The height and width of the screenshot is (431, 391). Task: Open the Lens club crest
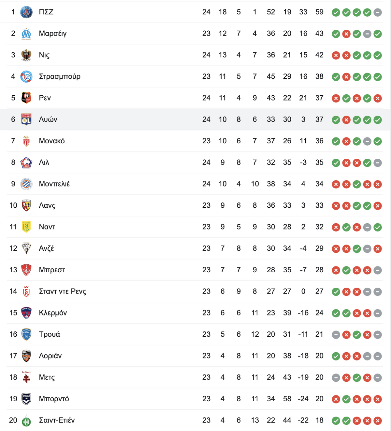click(x=26, y=206)
